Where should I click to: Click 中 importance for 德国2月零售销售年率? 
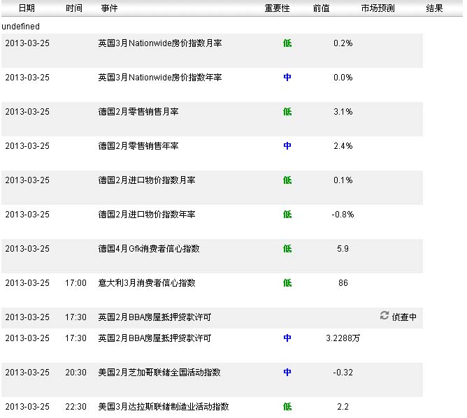[287, 146]
